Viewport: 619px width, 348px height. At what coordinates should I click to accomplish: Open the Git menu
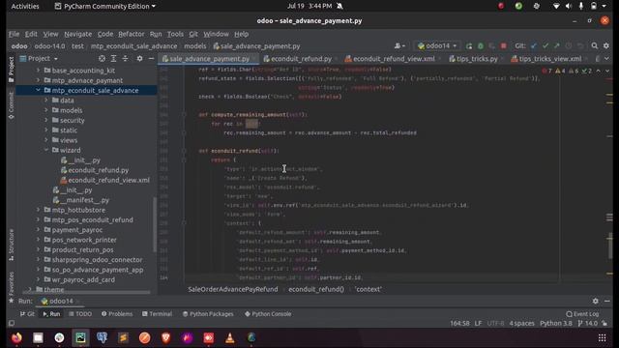(193, 35)
